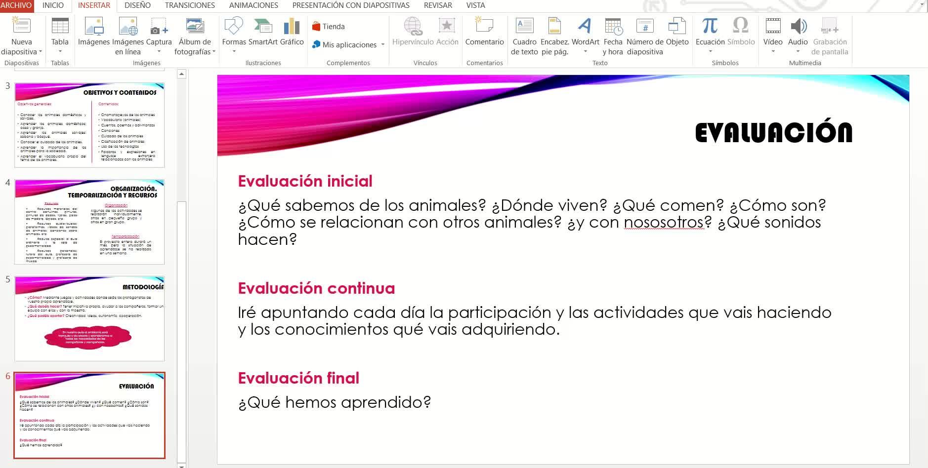Select slide 4 Organización thumbnail
The height and width of the screenshot is (468, 928).
[x=89, y=222]
